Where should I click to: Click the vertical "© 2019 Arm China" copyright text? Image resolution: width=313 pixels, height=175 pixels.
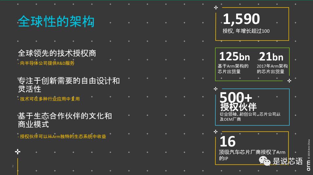click(x=309, y=149)
